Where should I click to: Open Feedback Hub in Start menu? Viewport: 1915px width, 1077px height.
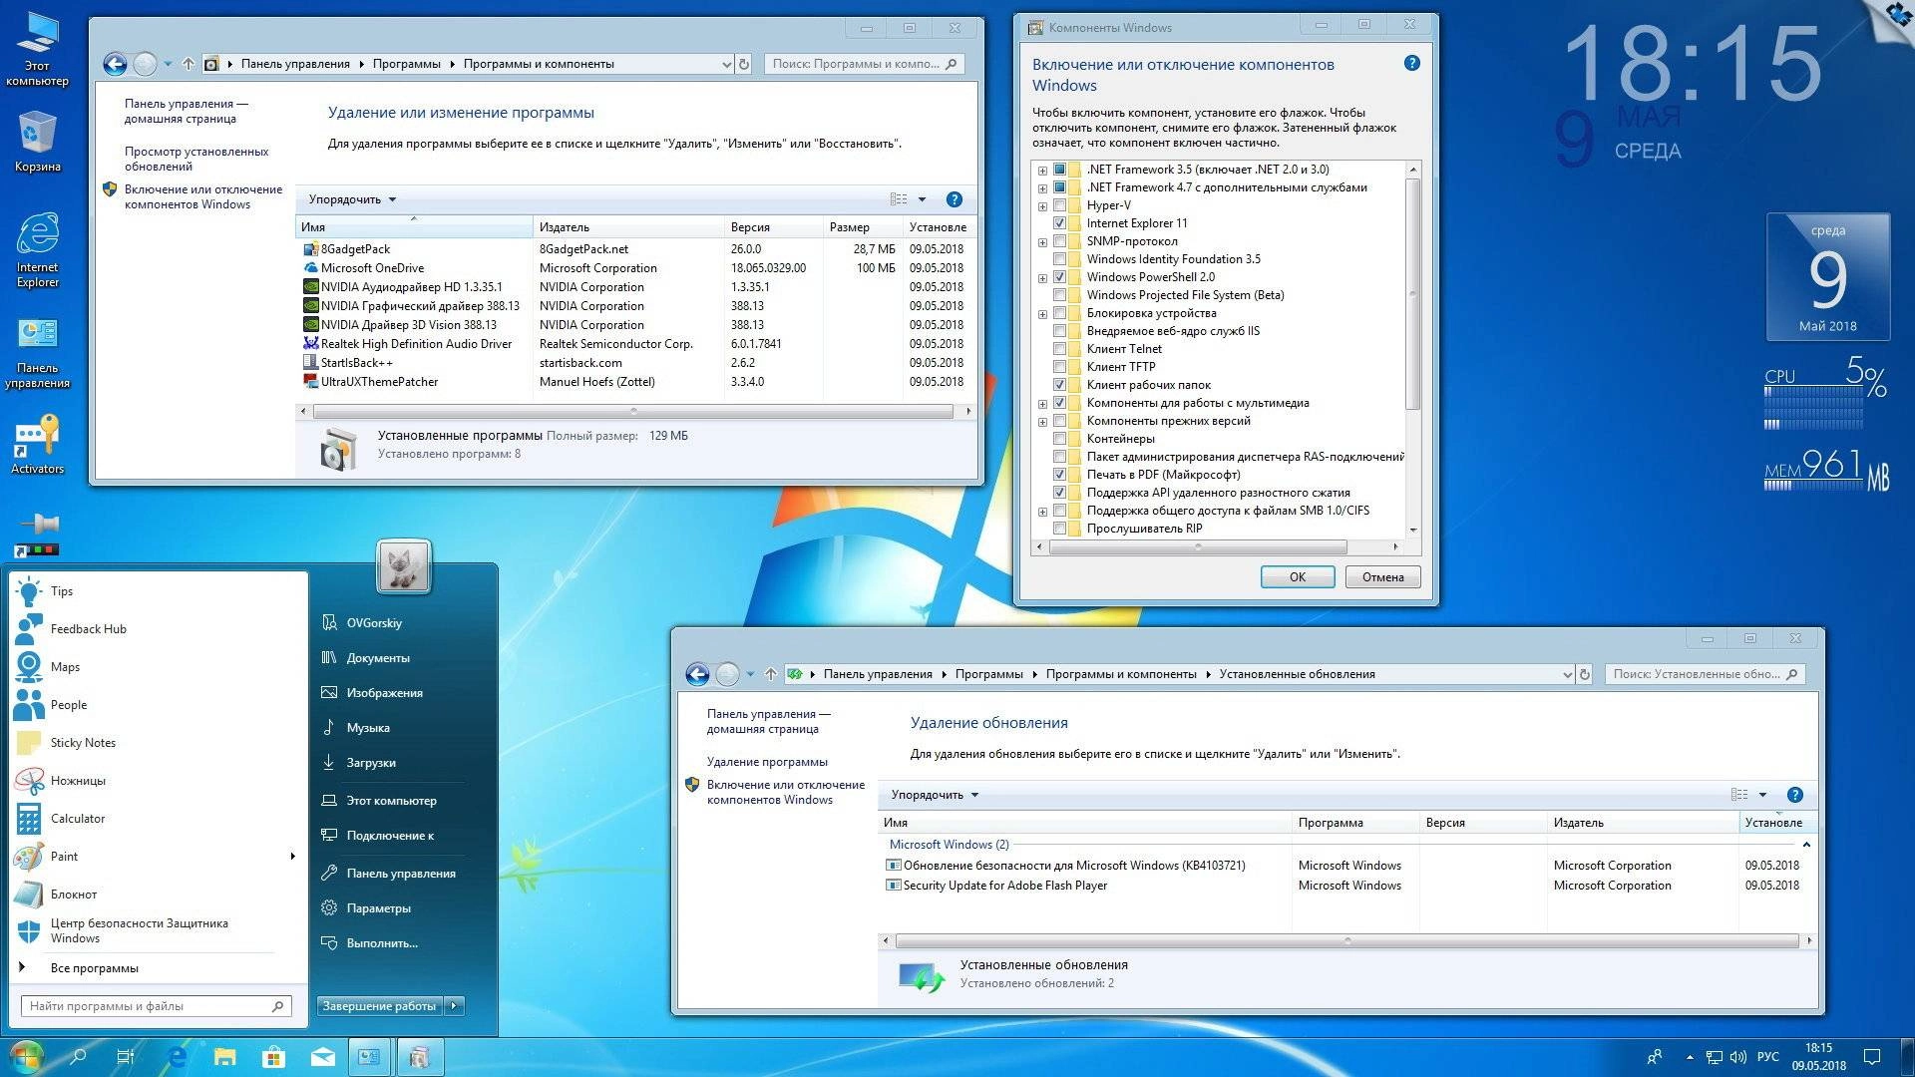pyautogui.click(x=160, y=629)
